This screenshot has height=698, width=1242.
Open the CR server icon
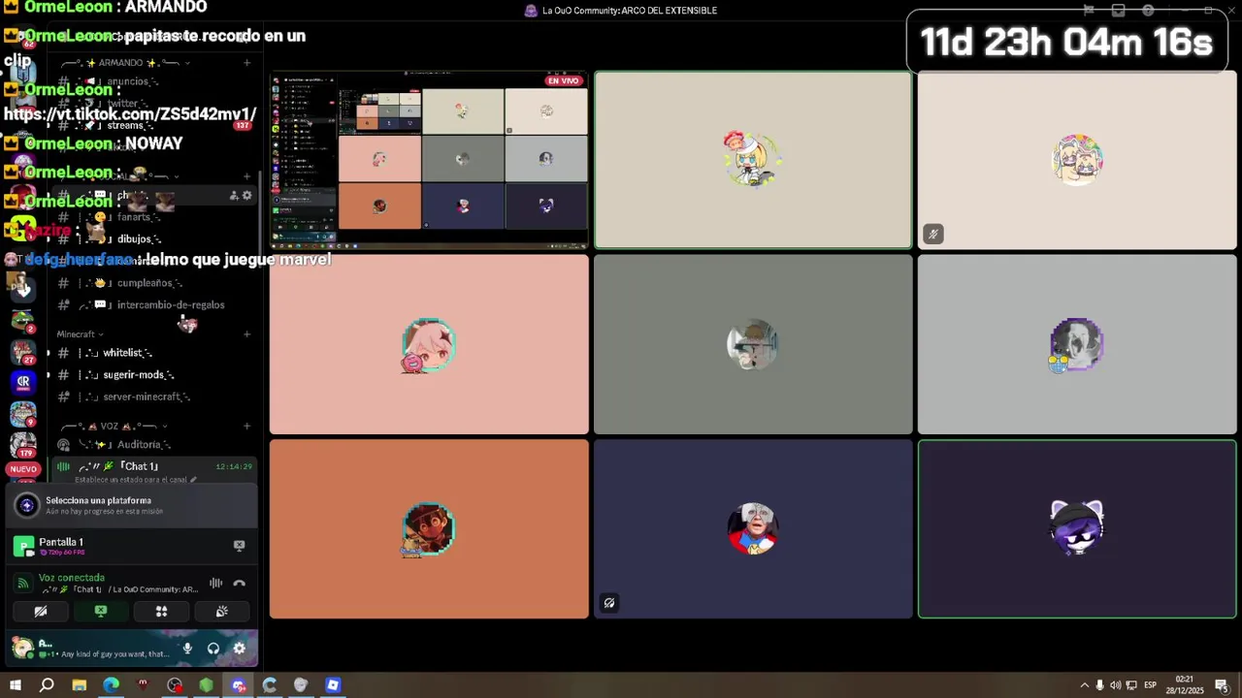pyautogui.click(x=23, y=382)
